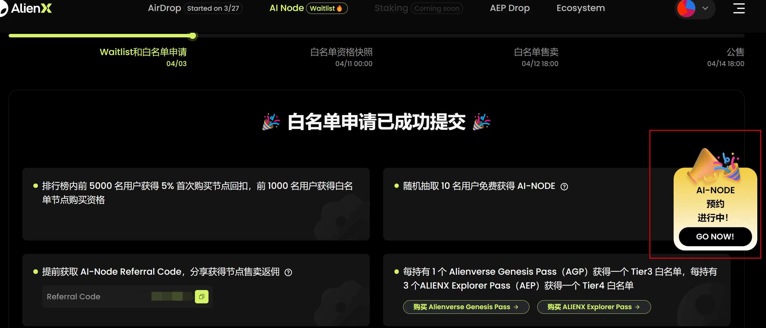The height and width of the screenshot is (328, 766).
Task: Click the green progress marker on the timeline
Action: [193, 35]
